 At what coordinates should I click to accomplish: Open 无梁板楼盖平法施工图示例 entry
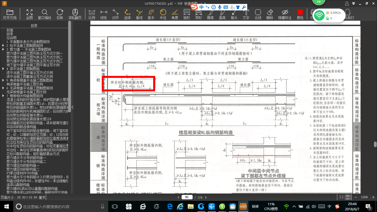[x=26, y=92]
